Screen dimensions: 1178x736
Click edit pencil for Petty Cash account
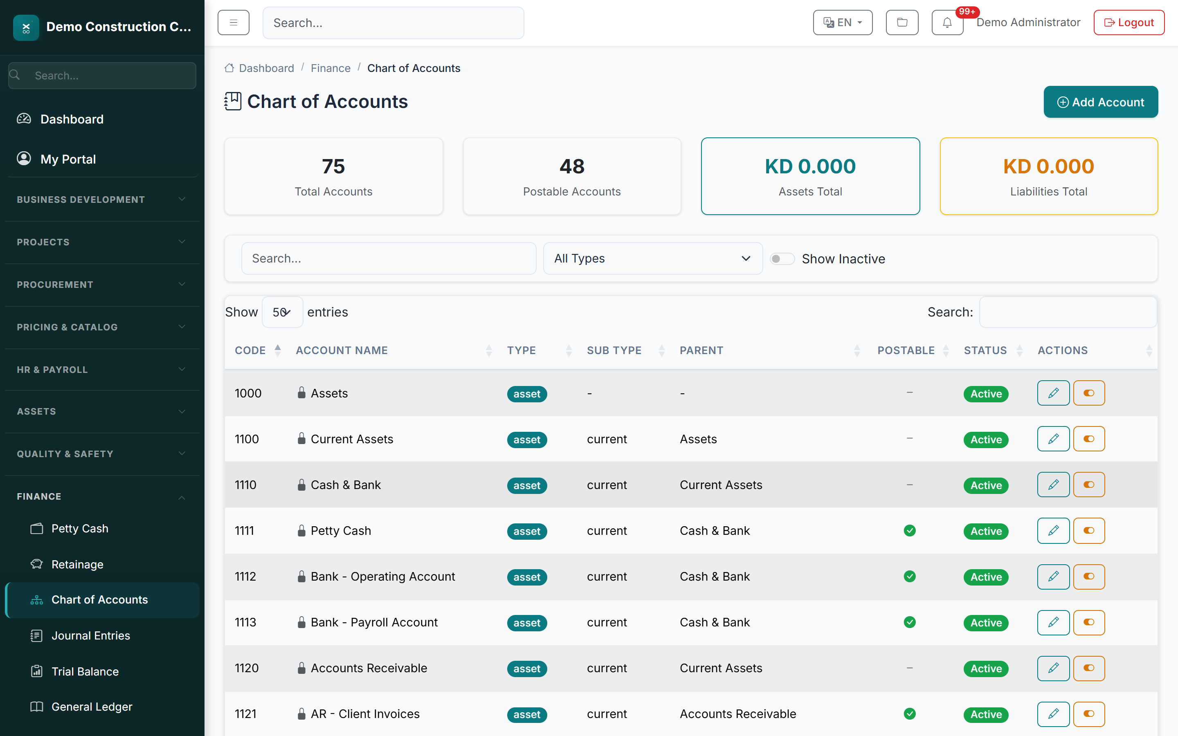point(1053,531)
